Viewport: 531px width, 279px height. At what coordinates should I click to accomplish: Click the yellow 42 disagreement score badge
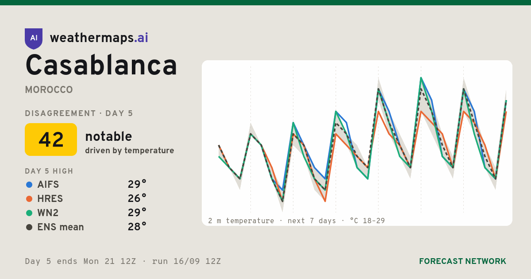click(51, 139)
